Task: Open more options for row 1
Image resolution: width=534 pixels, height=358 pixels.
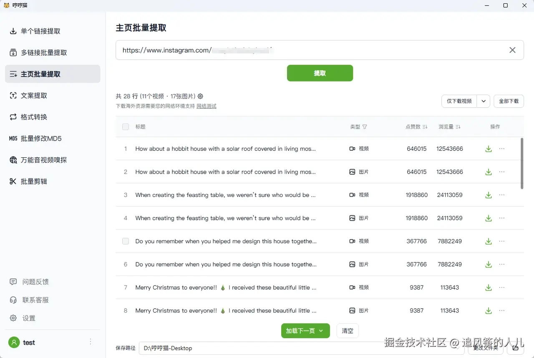Action: click(x=502, y=149)
